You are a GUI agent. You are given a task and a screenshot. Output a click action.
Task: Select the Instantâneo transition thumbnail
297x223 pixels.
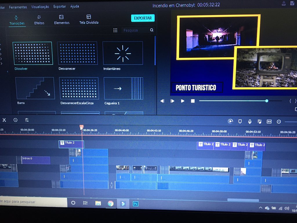(123, 53)
